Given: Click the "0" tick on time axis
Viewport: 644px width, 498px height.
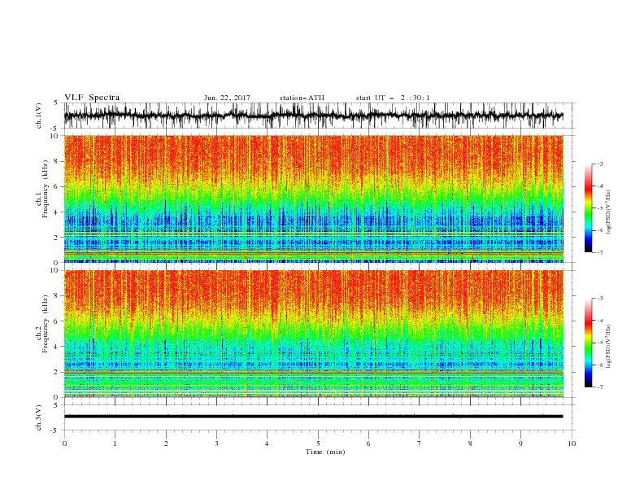Looking at the screenshot, I should point(64,443).
